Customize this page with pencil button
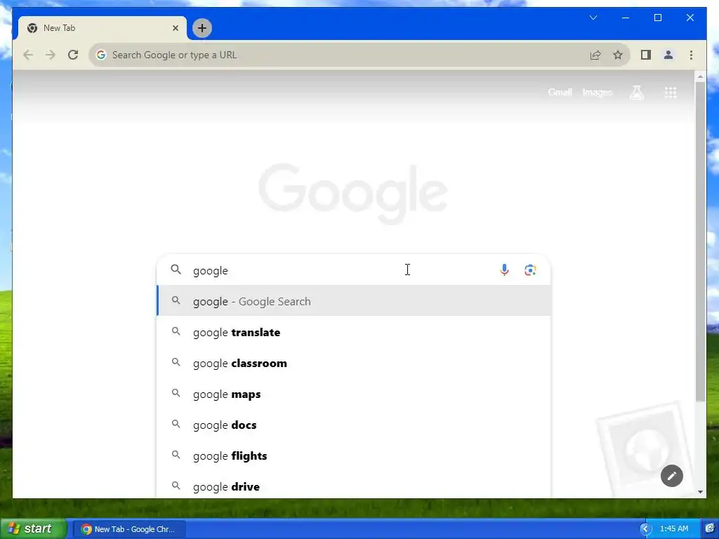This screenshot has height=539, width=719. 672,476
